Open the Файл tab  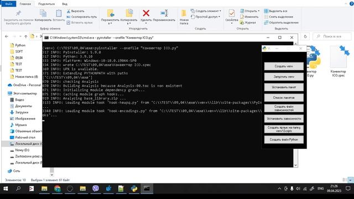click(9, 4)
